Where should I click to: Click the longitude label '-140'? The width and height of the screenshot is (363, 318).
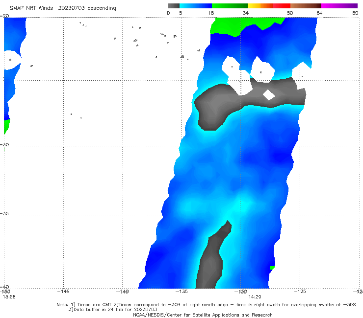pyautogui.click(x=122, y=292)
